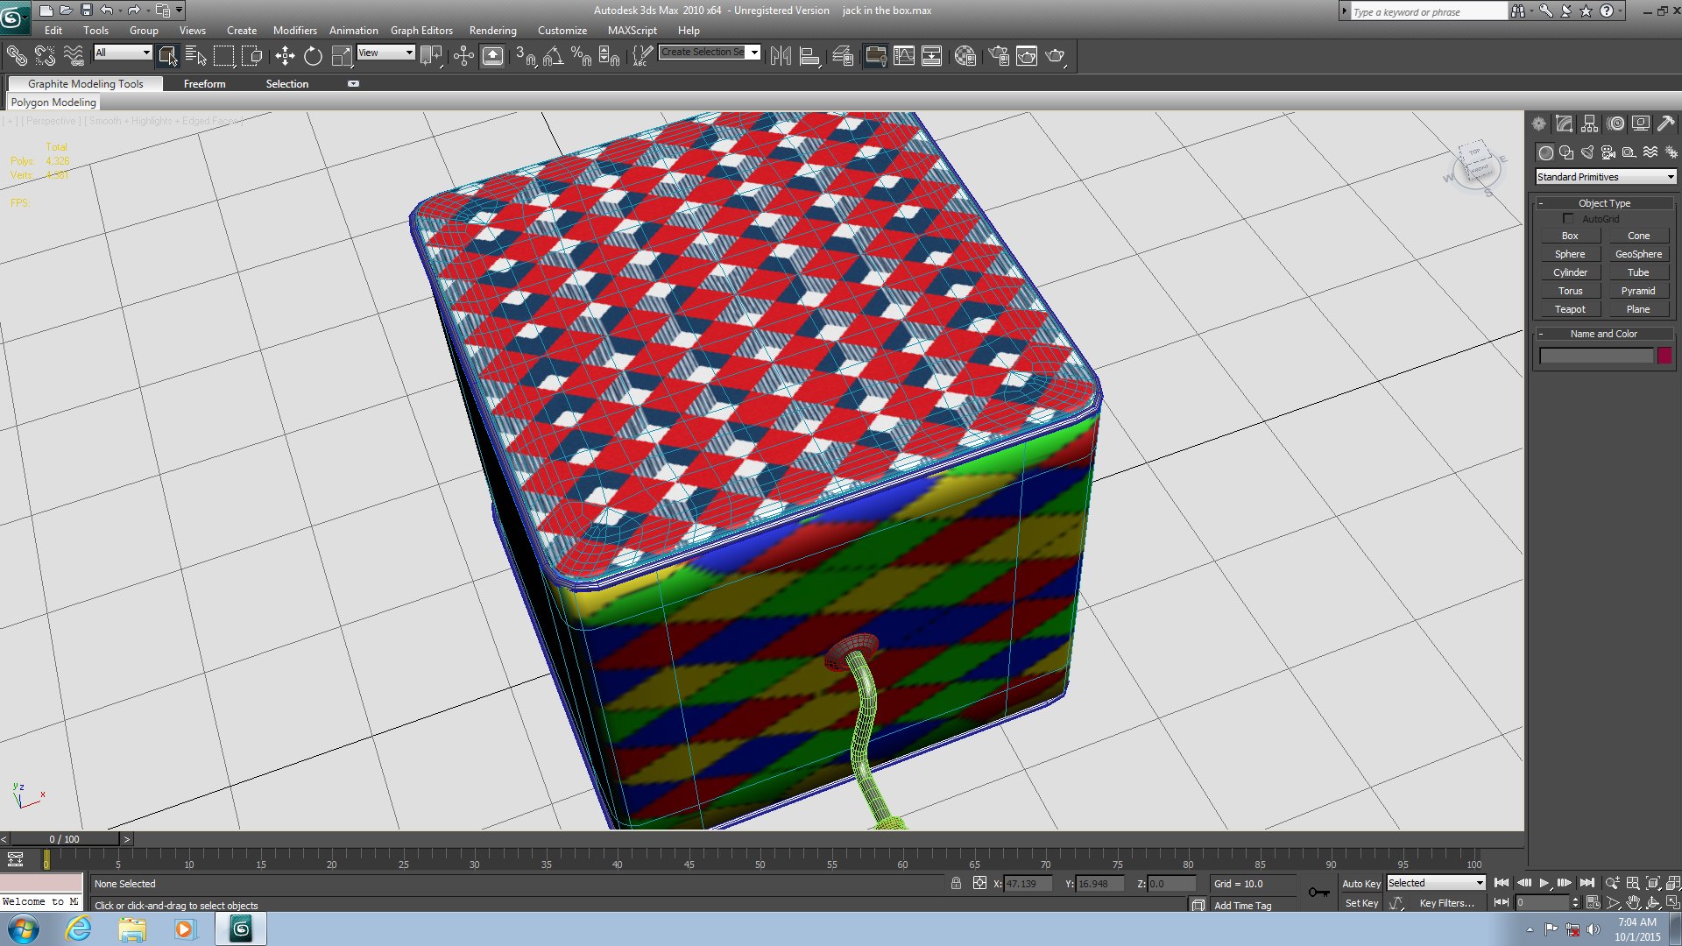Select the Bind to Space Warp tool
1682x946 pixels.
pyautogui.click(x=74, y=56)
